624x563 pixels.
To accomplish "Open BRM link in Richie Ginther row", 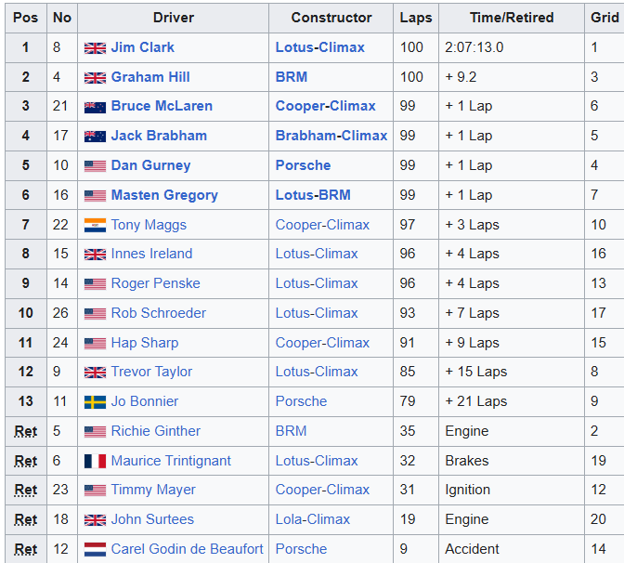I will (291, 431).
